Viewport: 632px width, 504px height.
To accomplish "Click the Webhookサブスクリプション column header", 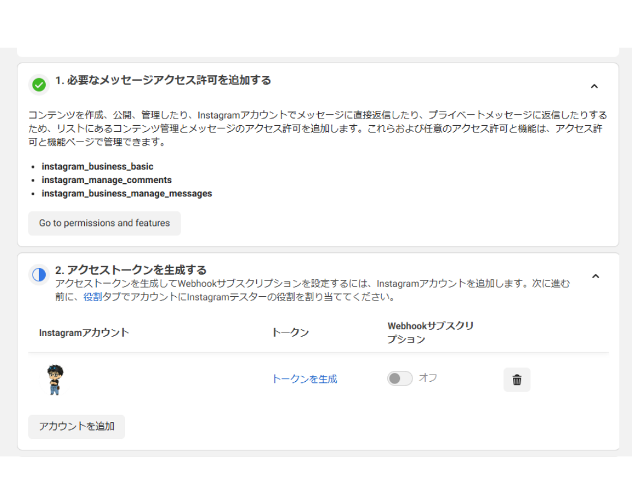I will click(x=430, y=332).
